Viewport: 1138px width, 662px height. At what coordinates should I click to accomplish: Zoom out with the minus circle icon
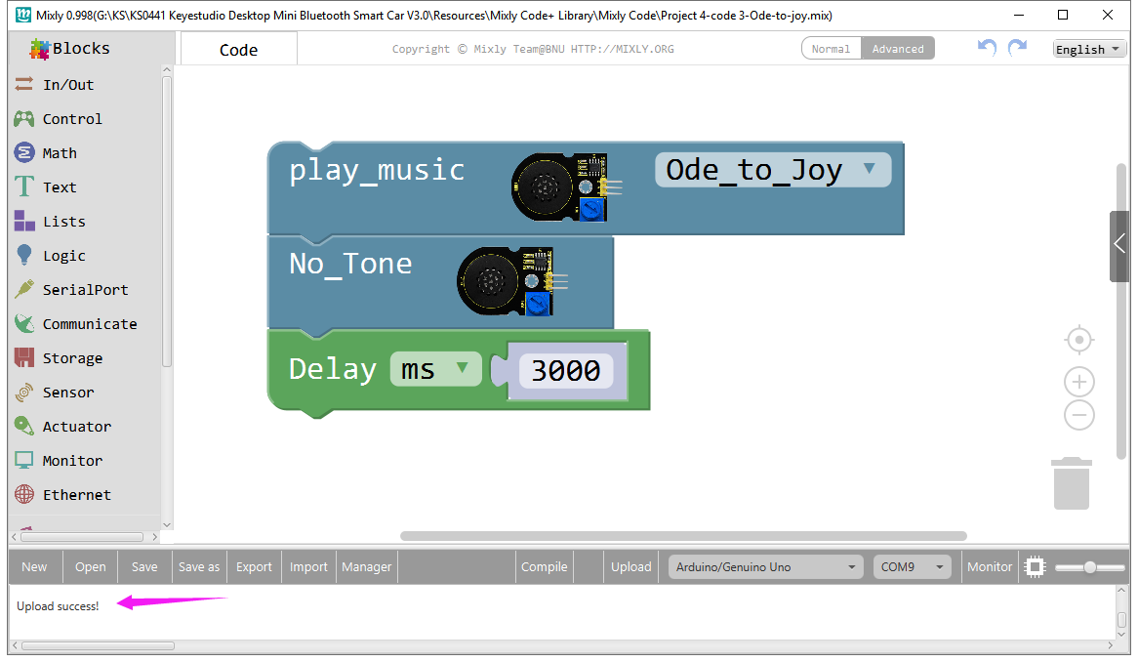[1079, 415]
